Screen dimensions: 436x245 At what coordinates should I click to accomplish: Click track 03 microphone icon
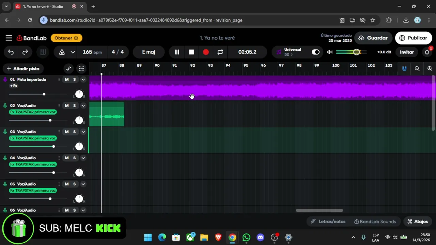(5, 132)
